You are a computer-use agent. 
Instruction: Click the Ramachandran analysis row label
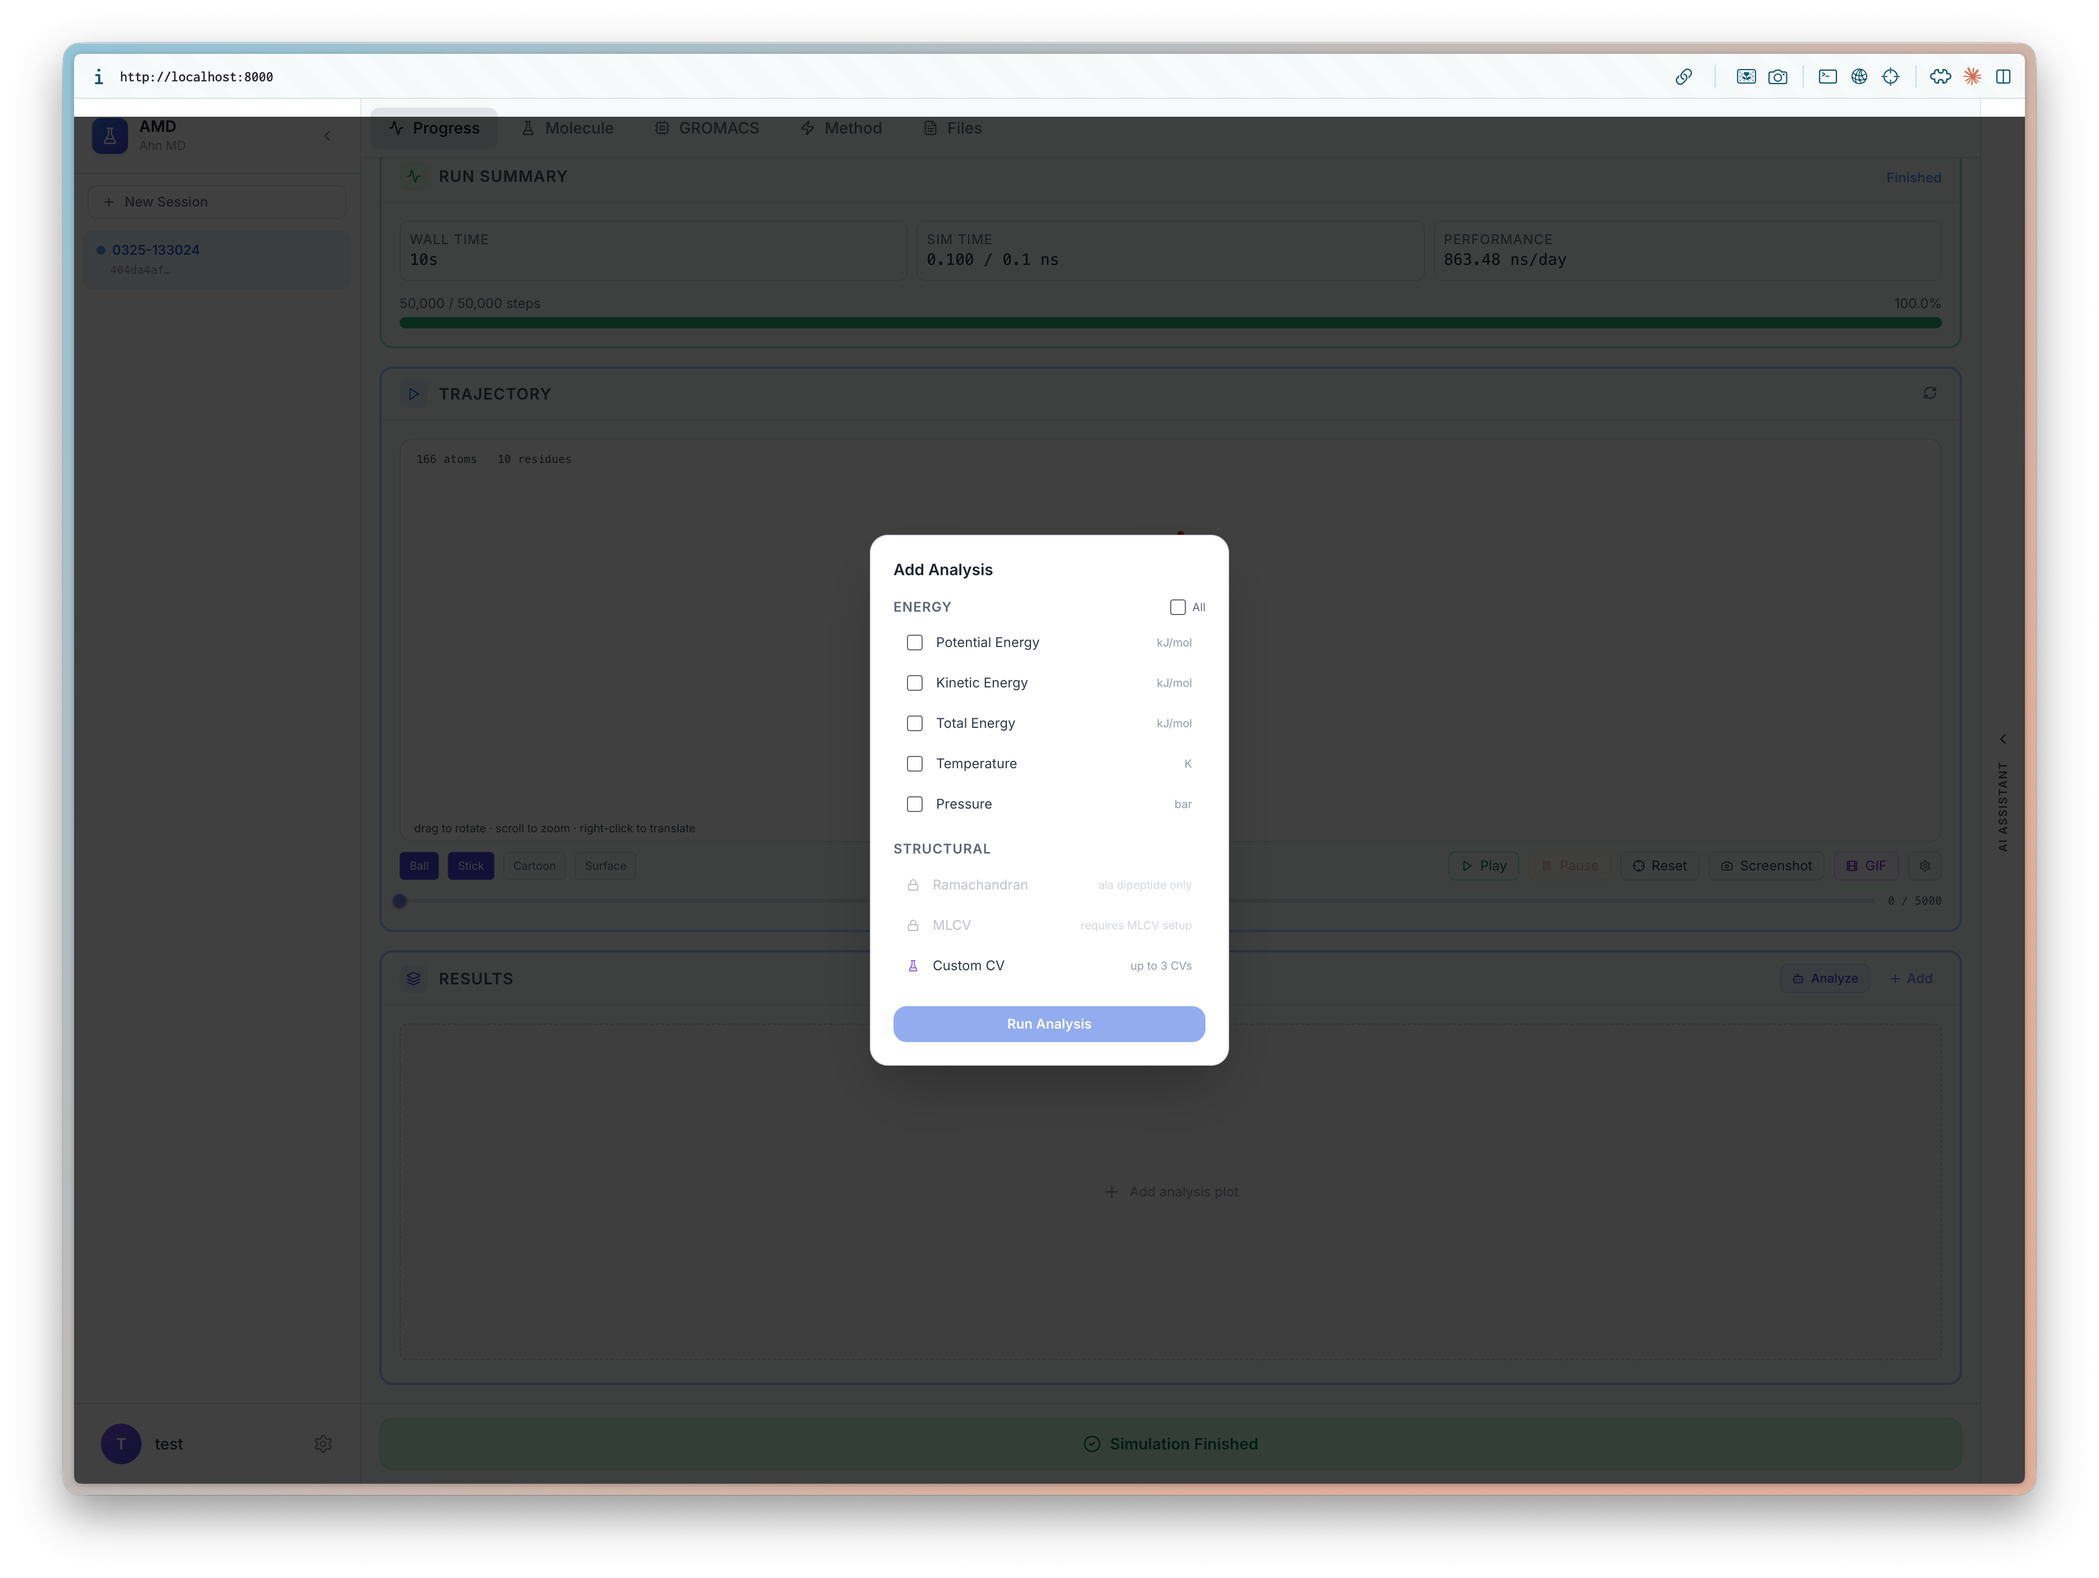(x=980, y=886)
